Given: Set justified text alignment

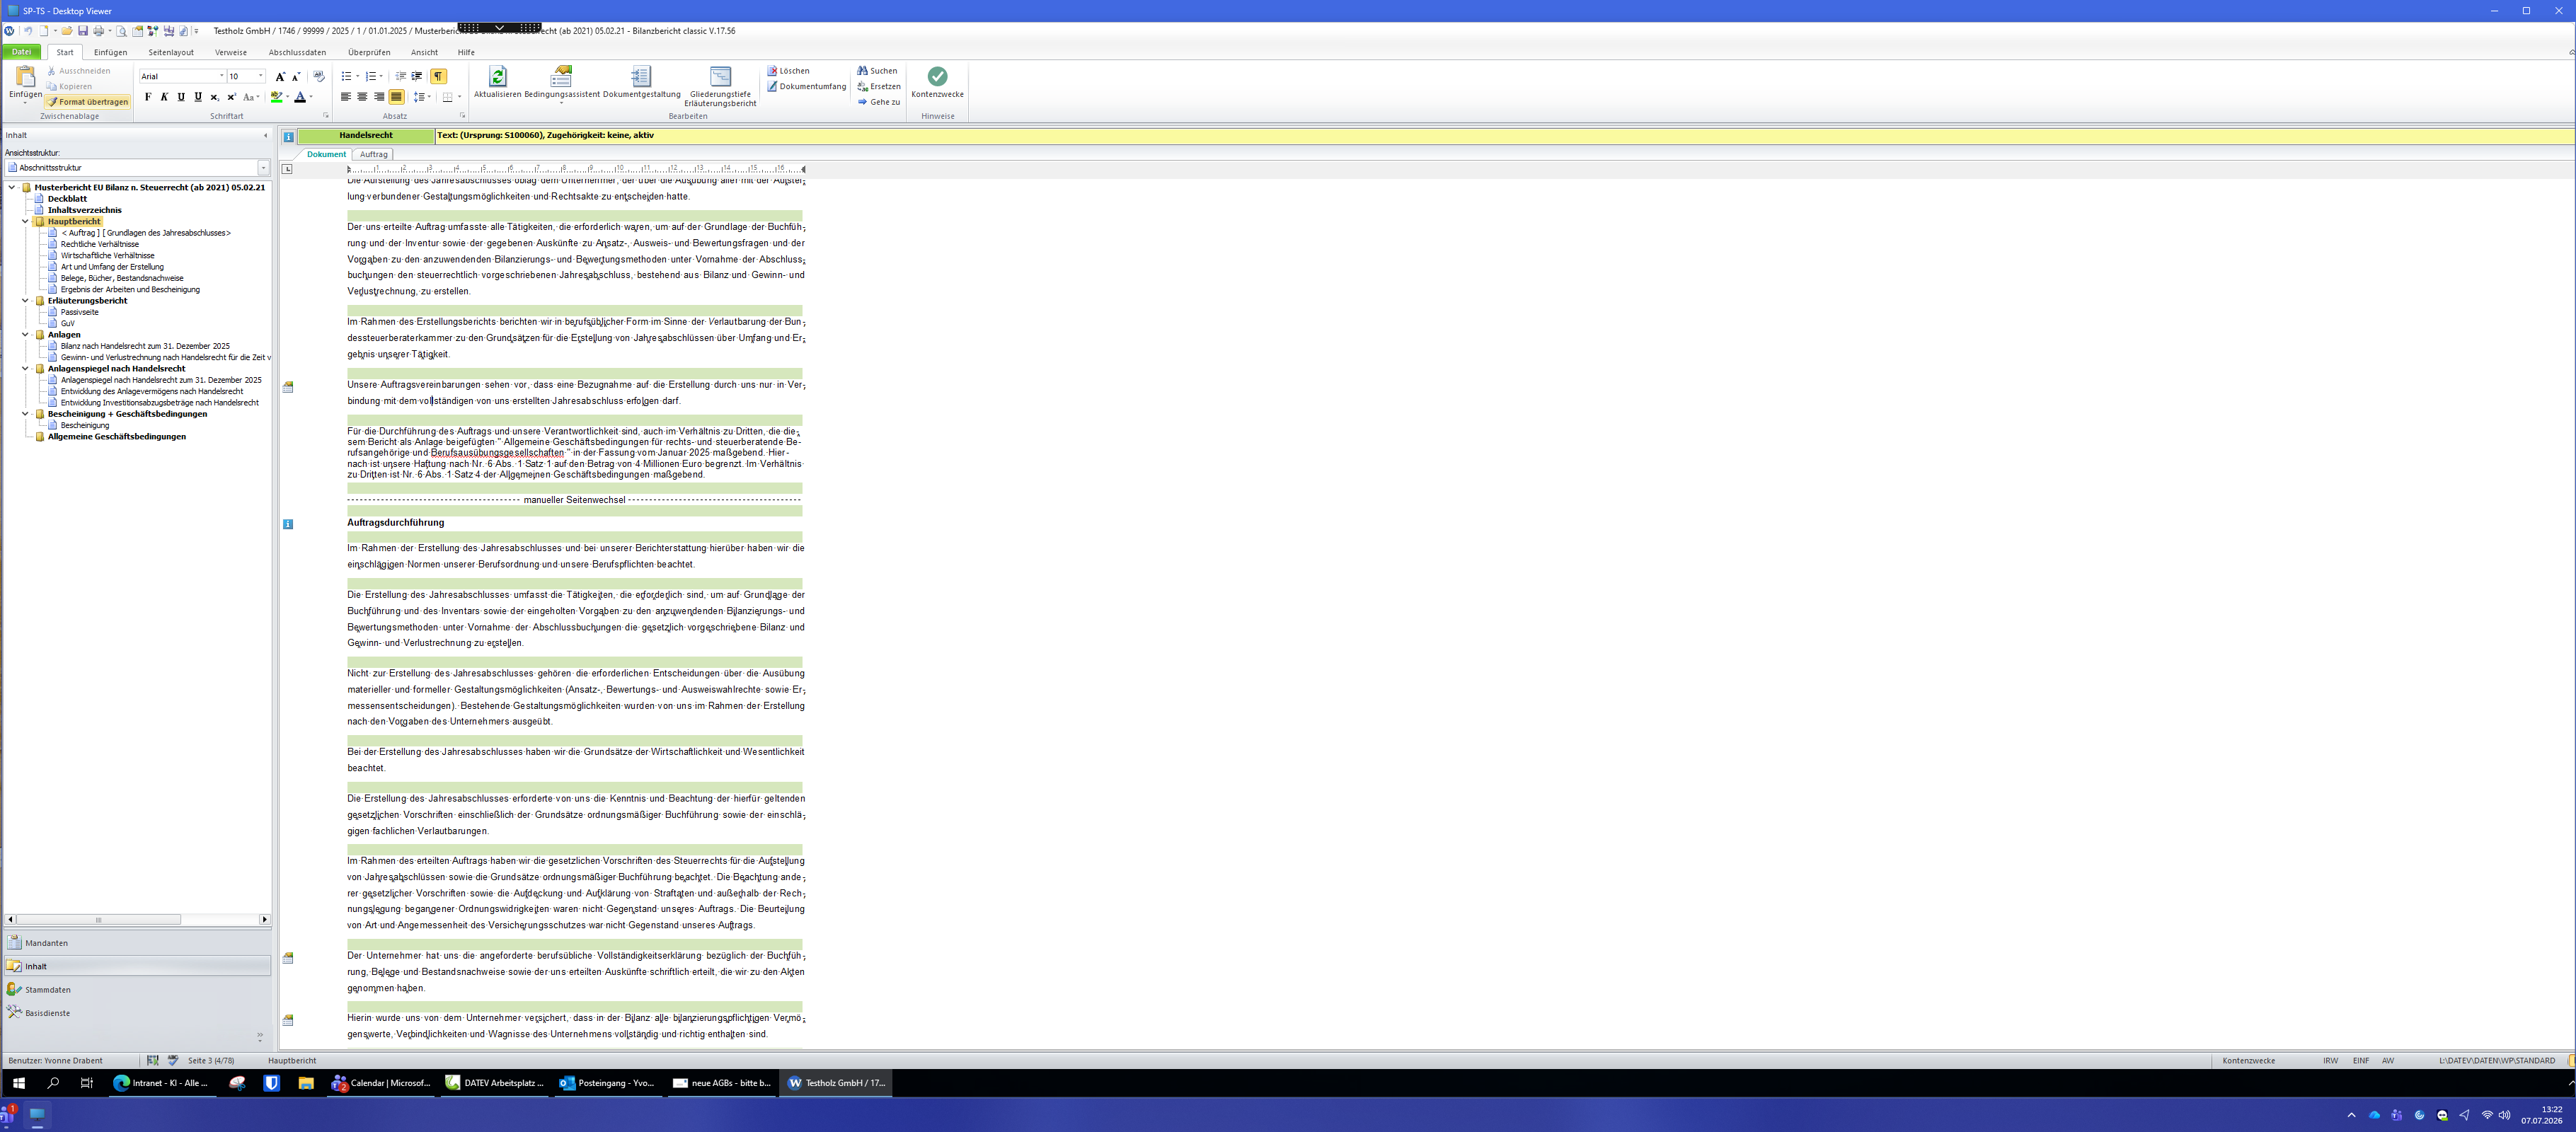Looking at the screenshot, I should click(396, 97).
